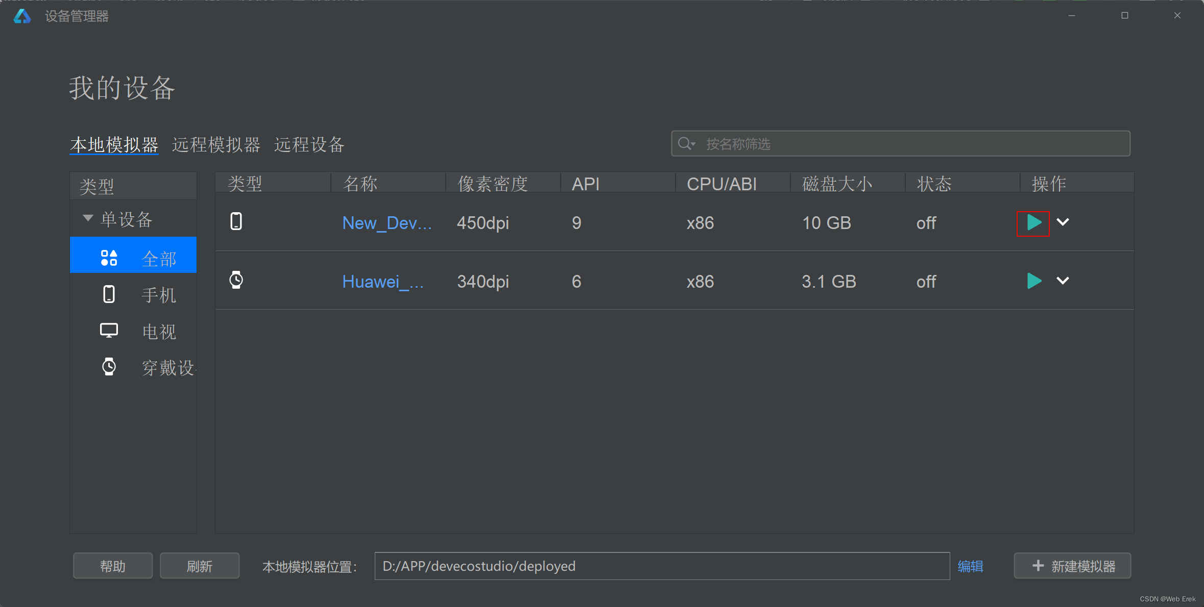Open the 本地模拟器 tab
Image resolution: width=1204 pixels, height=607 pixels.
pos(114,145)
